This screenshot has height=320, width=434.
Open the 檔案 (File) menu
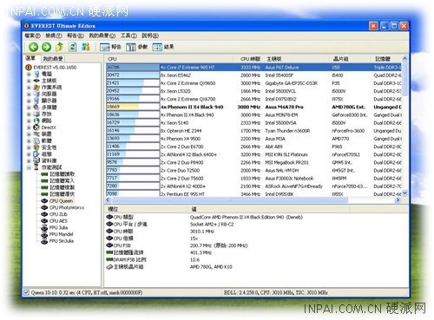pyautogui.click(x=32, y=36)
